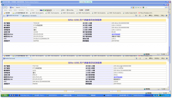Viewport: 172px width, 98px height.
Task: Click the address bar of the upper browser window
Action: pyautogui.click(x=70, y=8)
